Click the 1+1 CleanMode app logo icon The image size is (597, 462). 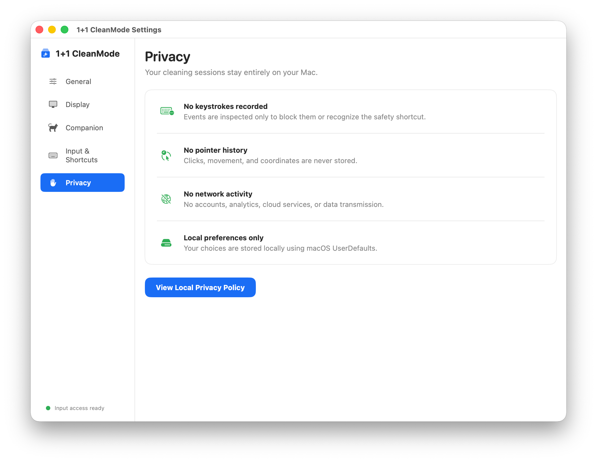45,54
